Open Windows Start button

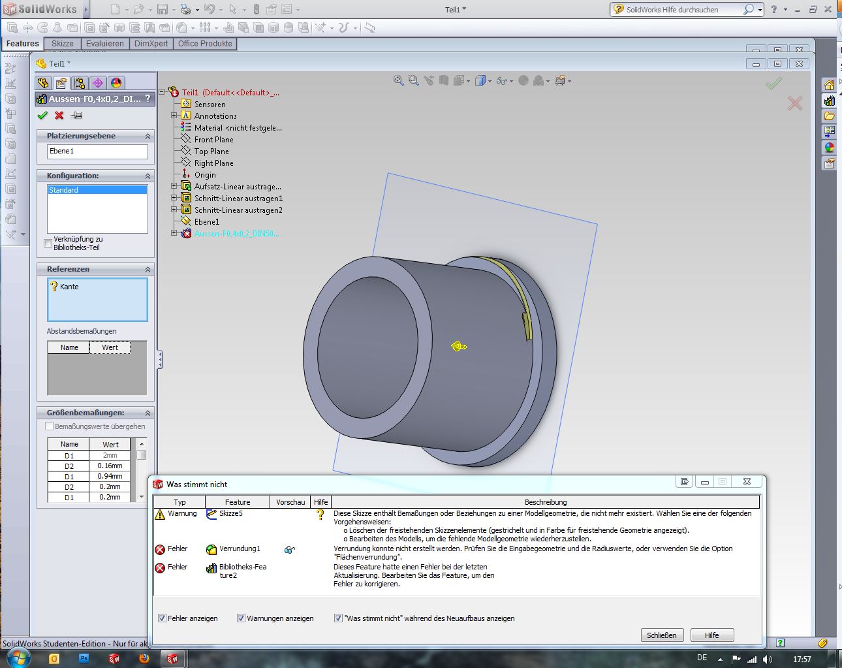click(x=18, y=658)
